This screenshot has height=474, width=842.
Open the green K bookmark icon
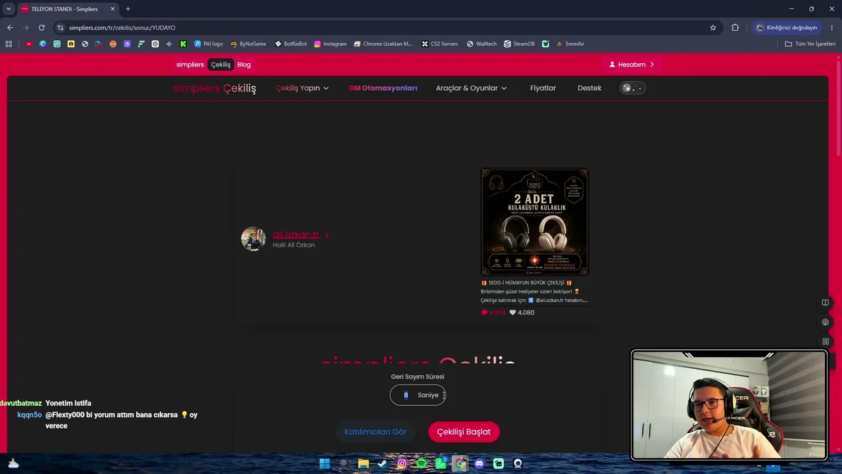(183, 44)
